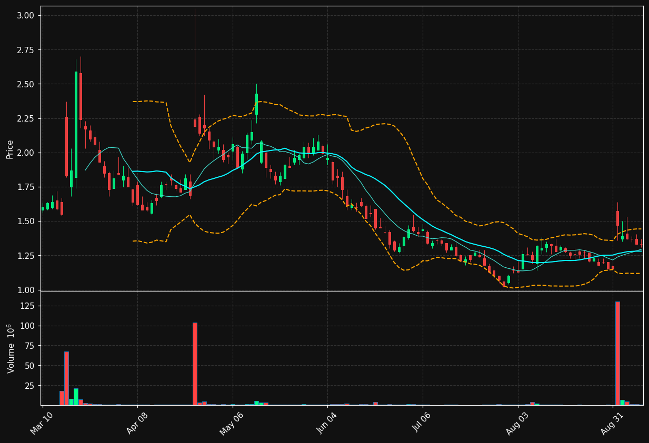Click the 2.25 price axis label
The height and width of the screenshot is (443, 649).
coord(25,118)
